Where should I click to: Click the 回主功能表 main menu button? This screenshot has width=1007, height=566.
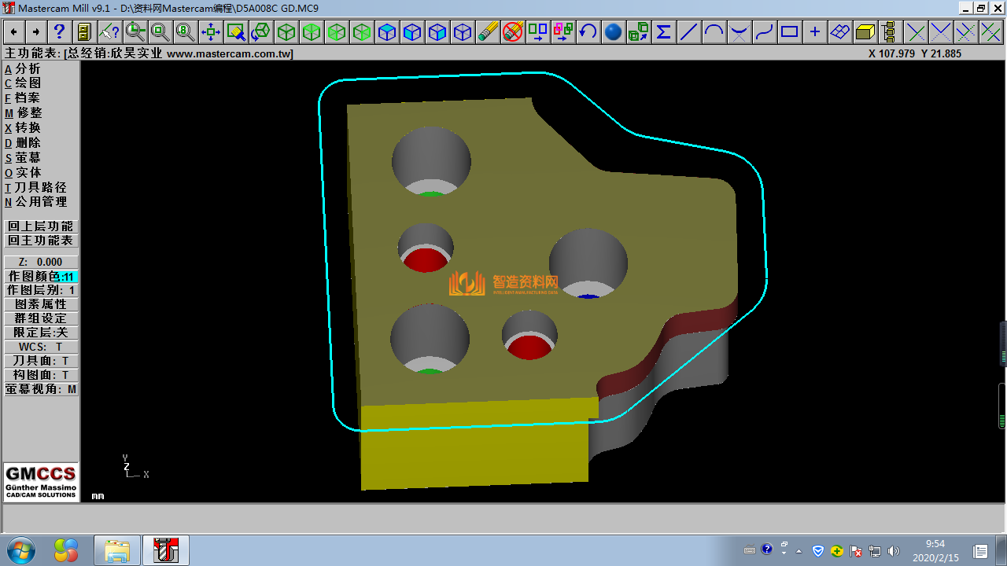point(41,241)
